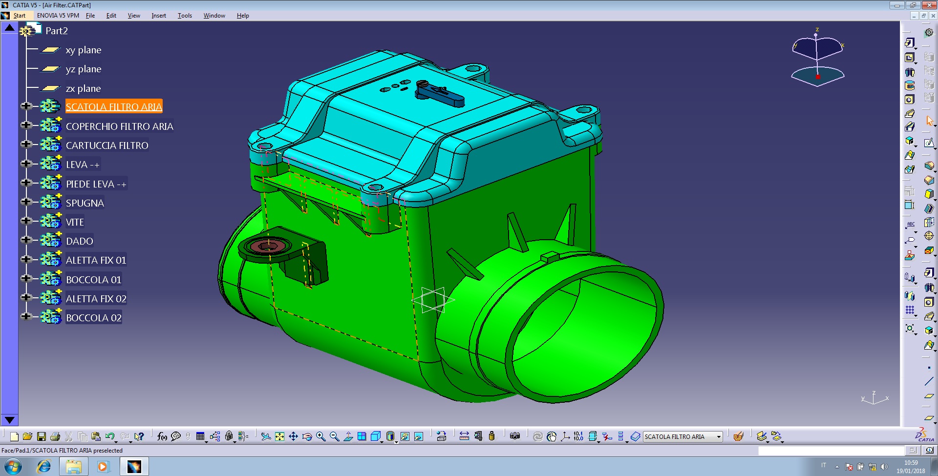Viewport: 938px width, 476px height.
Task: Select the PIEDE LEVA -+ tree item
Action: coord(96,184)
